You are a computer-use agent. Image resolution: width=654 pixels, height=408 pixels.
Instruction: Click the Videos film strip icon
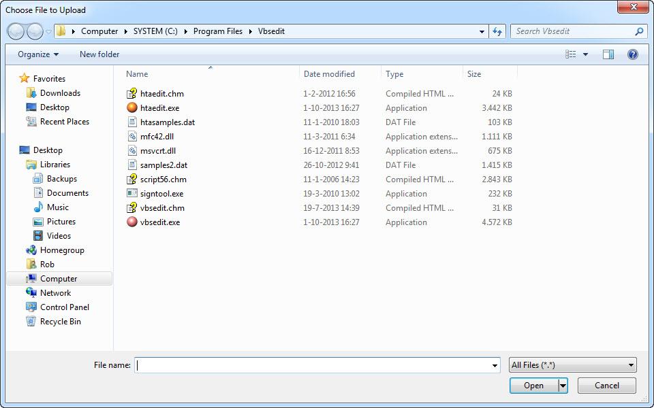click(x=38, y=236)
